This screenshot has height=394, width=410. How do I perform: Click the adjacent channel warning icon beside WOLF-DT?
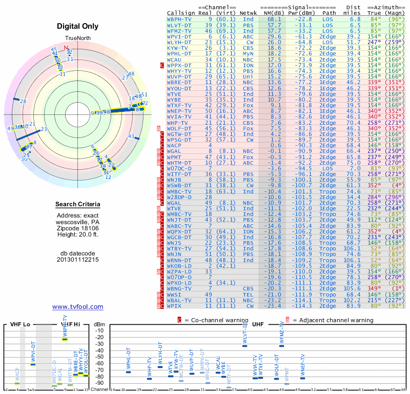pyautogui.click(x=158, y=128)
